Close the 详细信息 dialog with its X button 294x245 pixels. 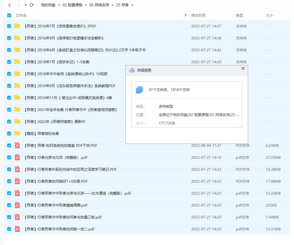pos(243,68)
